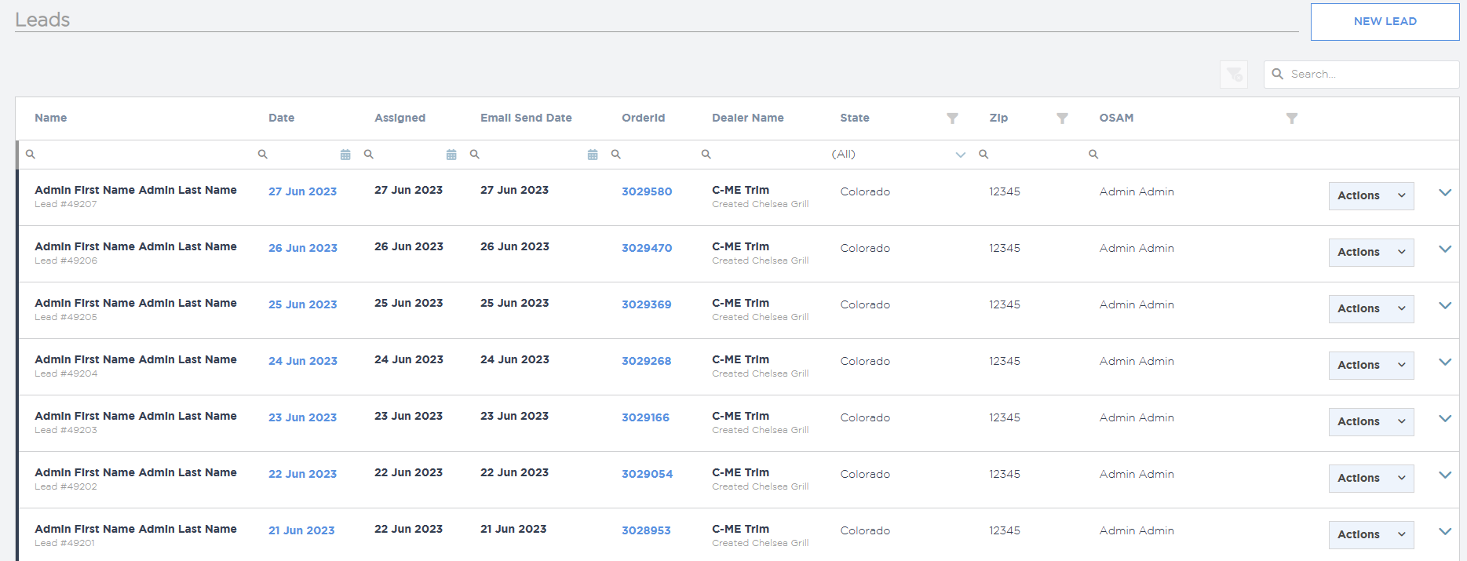
Task: Sort by the Name column header
Action: click(51, 118)
